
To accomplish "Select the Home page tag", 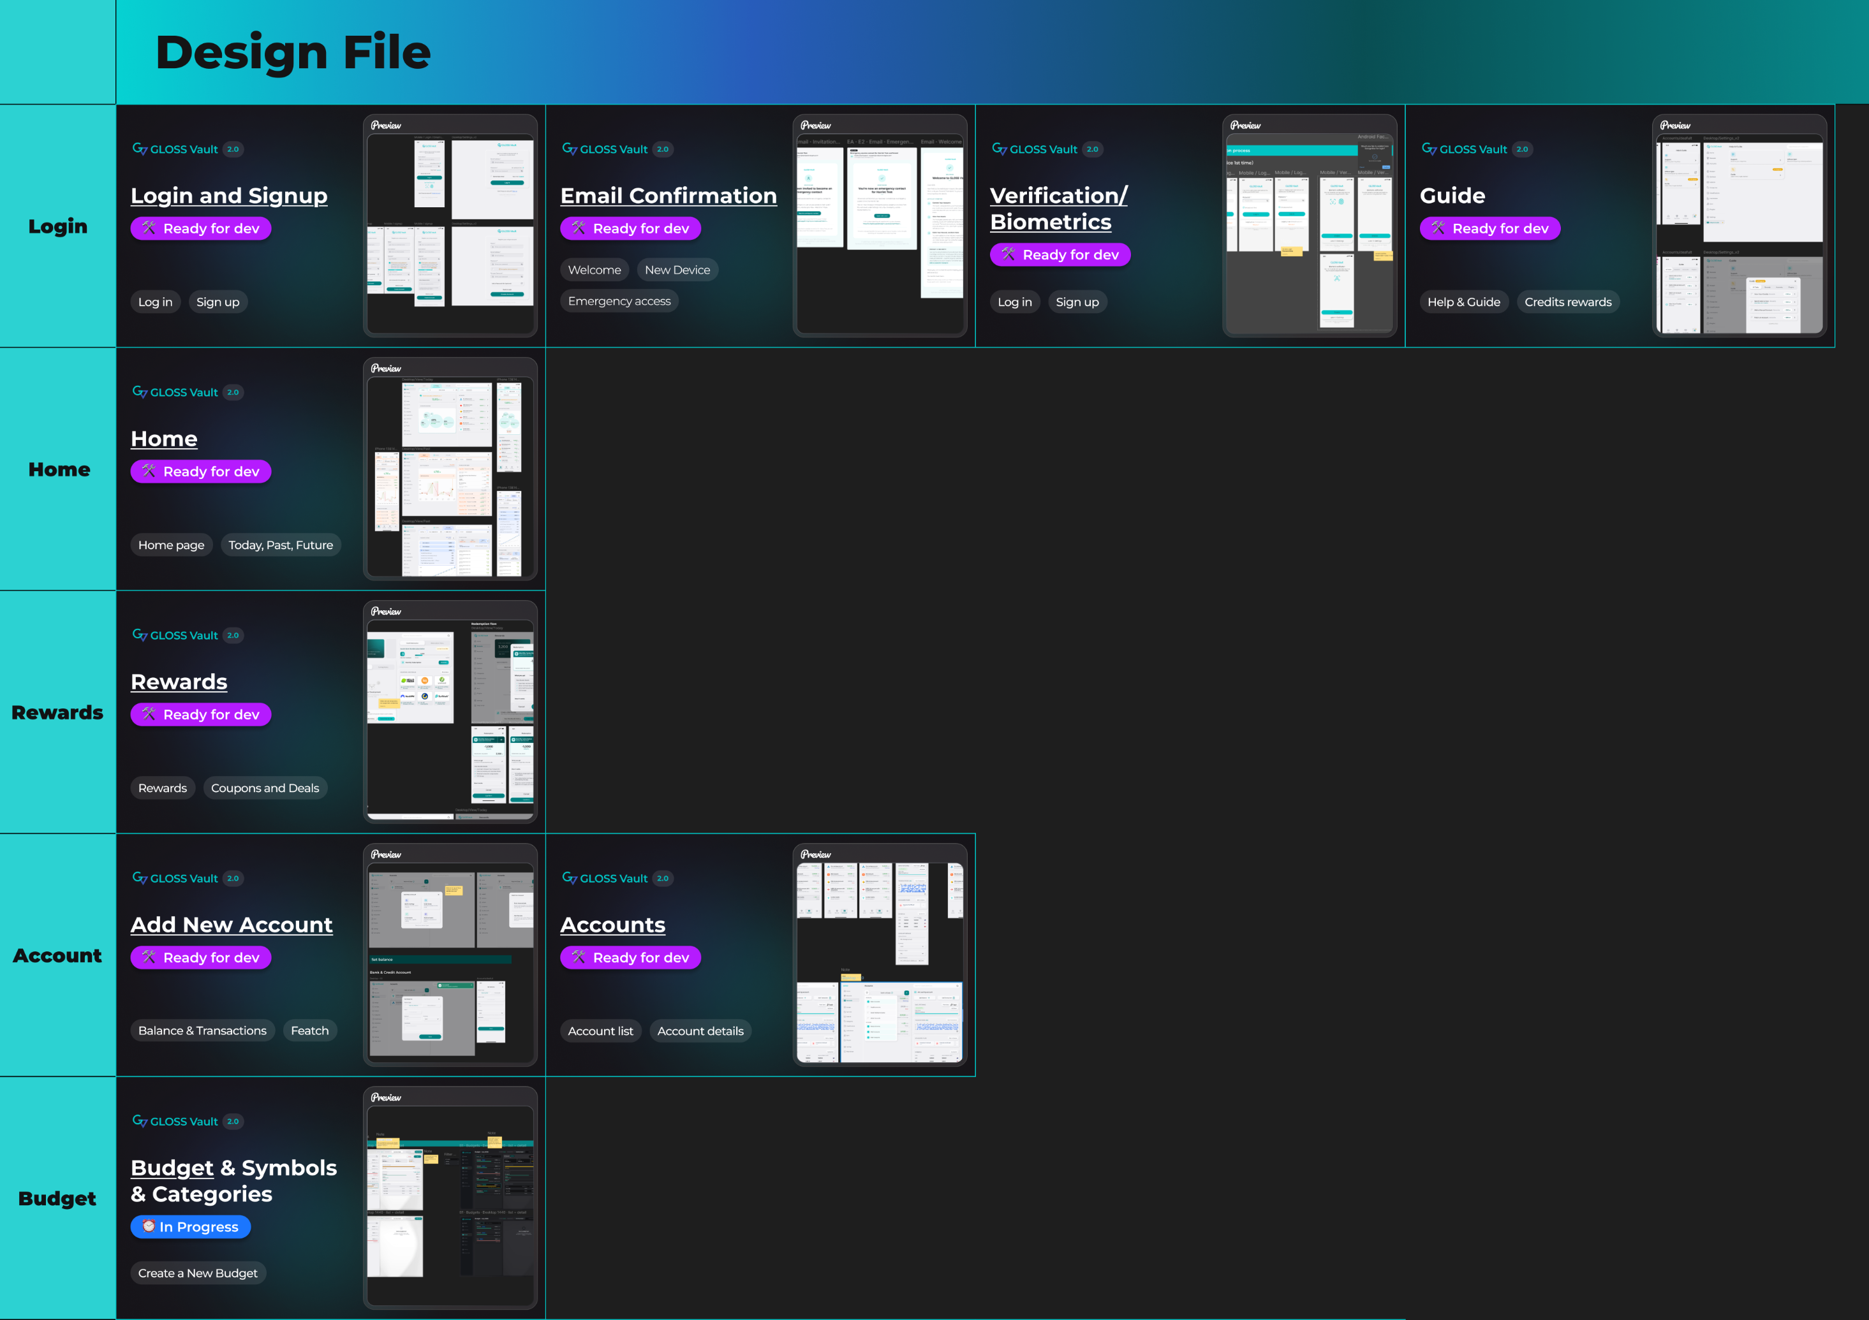I will click(171, 545).
